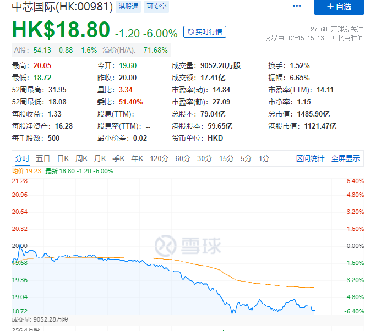Click the 52周最高 value 31.95
This screenshot has width=381, height=331.
57,90
